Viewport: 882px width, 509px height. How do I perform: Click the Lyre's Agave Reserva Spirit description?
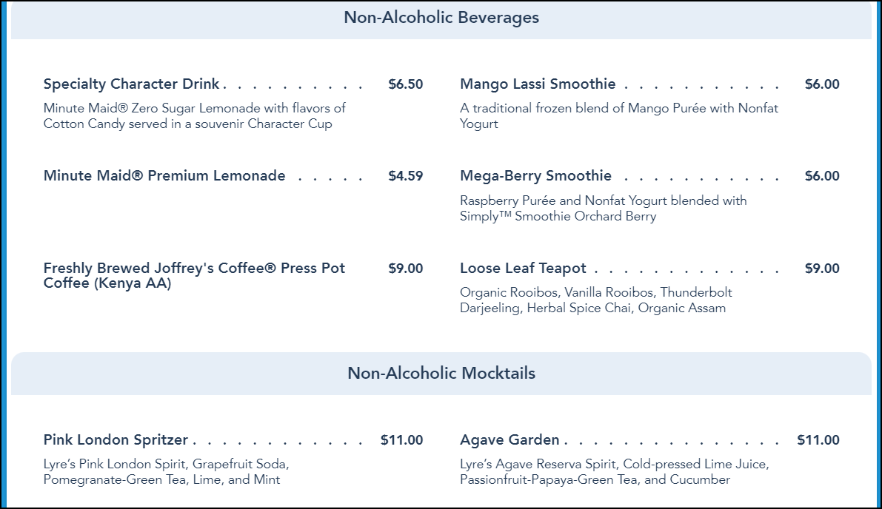614,472
